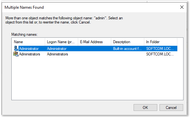Sort by Description column header
This screenshot has height=117, width=190.
tap(128, 42)
